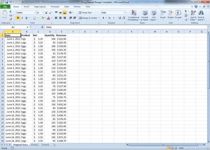
Task: Toggle Bold formatting
Action: coord(18,18)
